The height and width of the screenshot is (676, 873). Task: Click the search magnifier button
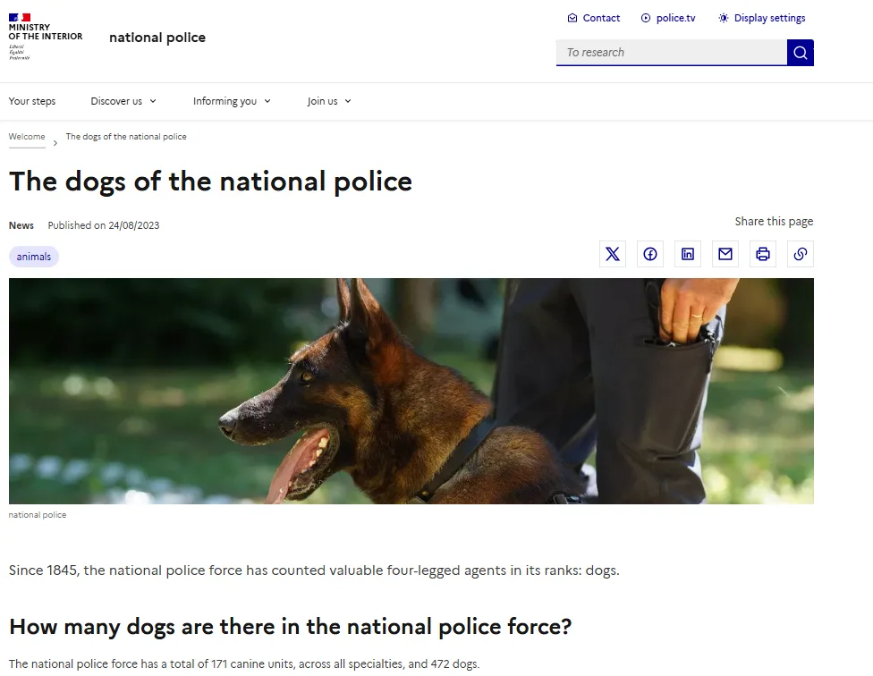click(x=800, y=52)
